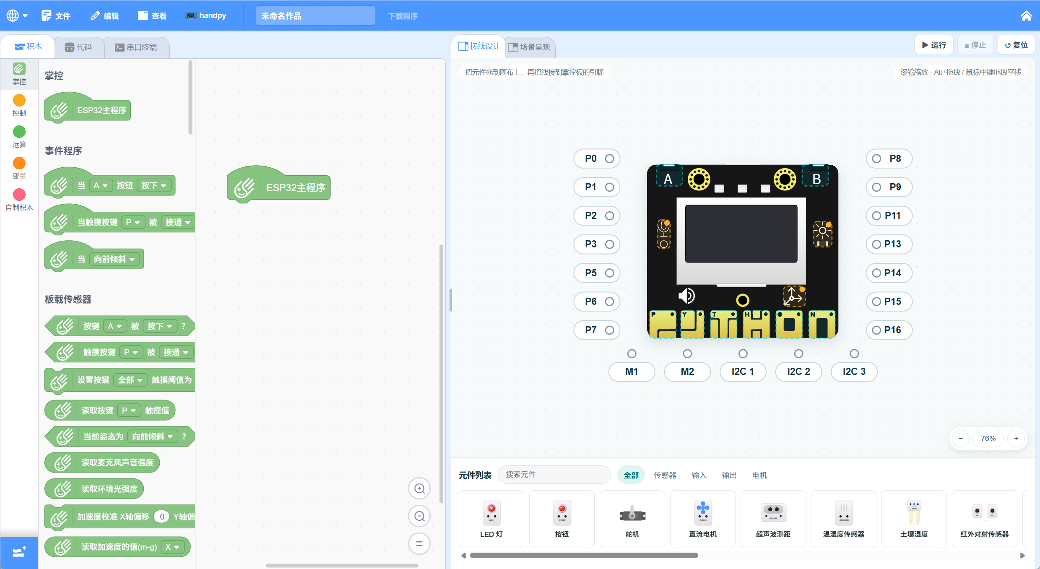Reset block workspace zoom with equals icon
This screenshot has height=569, width=1040.
click(419, 544)
